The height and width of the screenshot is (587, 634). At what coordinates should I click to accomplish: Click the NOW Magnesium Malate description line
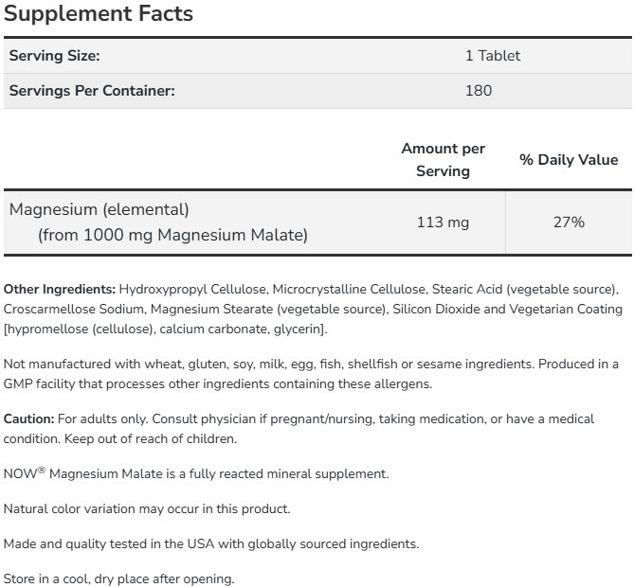(x=196, y=473)
